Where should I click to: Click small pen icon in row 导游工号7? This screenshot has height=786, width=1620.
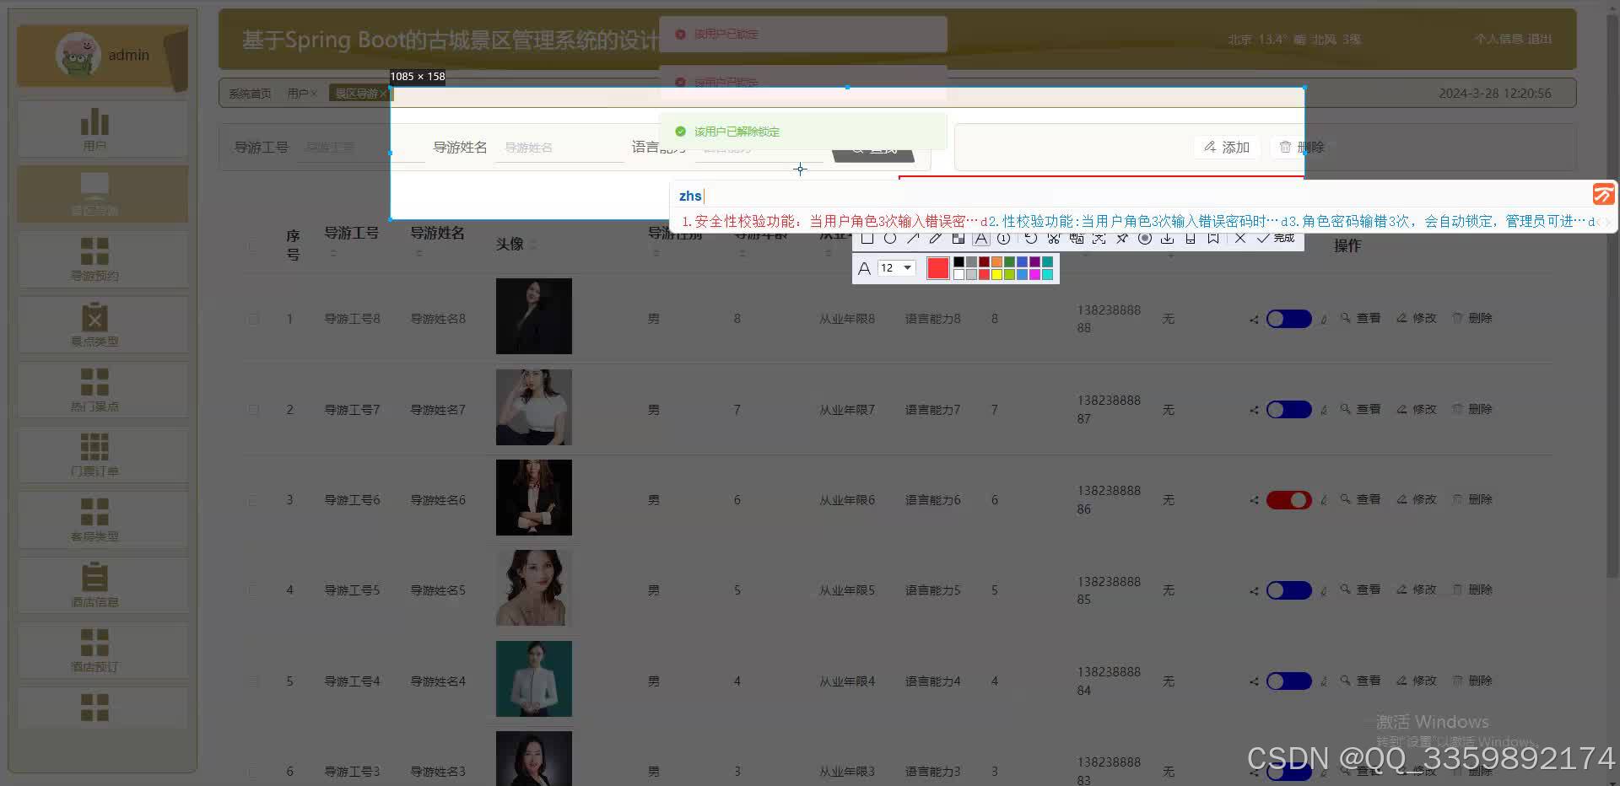tap(1323, 411)
